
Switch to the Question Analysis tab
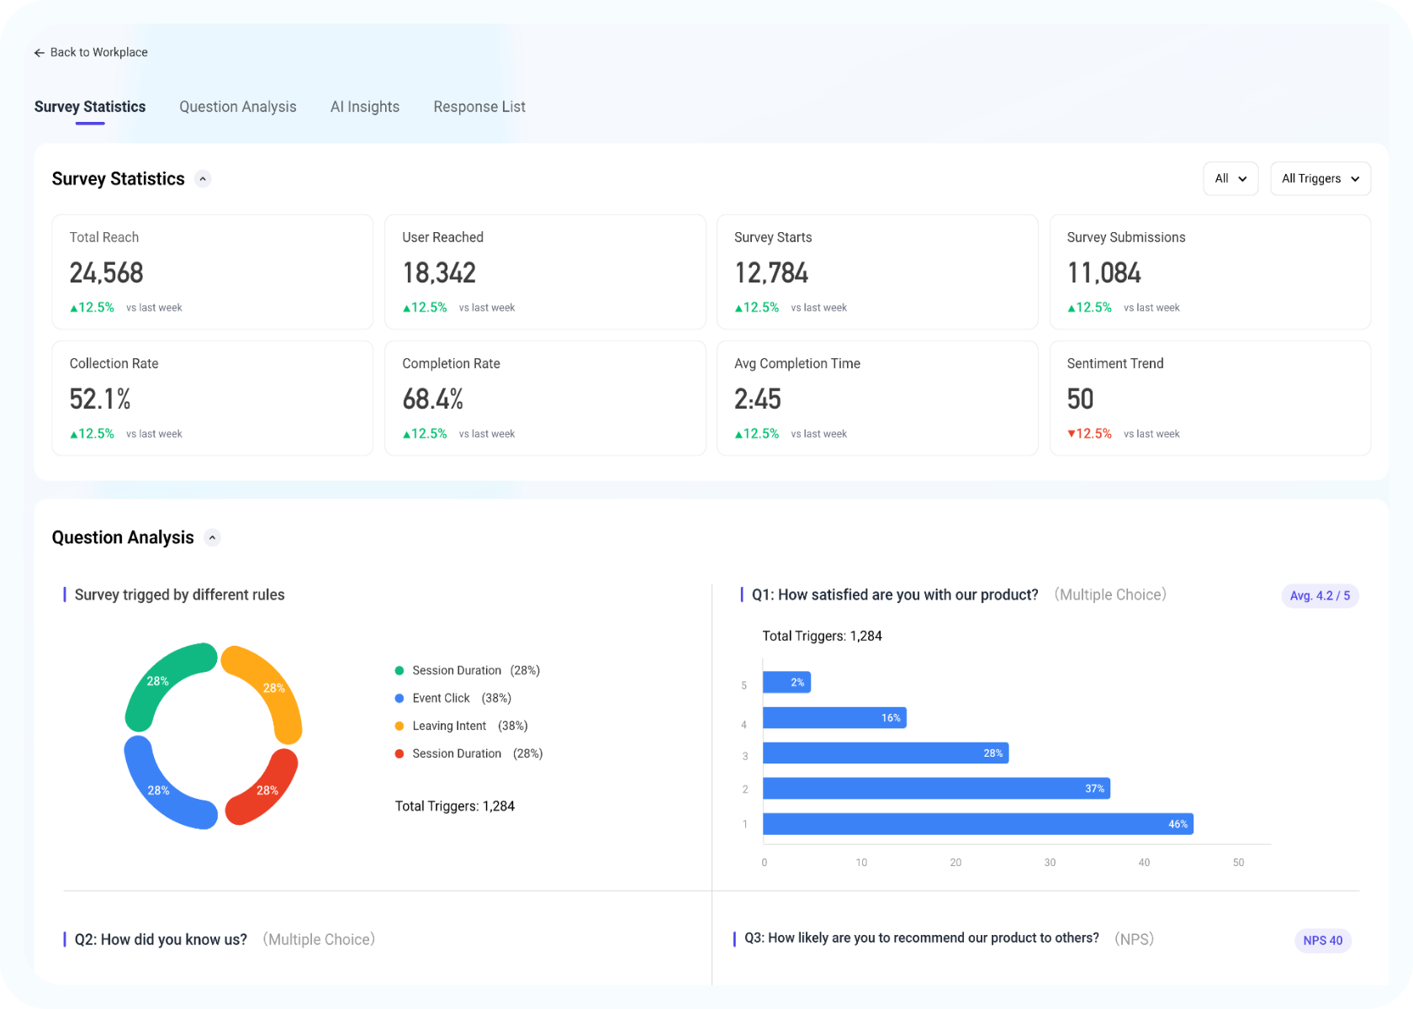click(238, 107)
